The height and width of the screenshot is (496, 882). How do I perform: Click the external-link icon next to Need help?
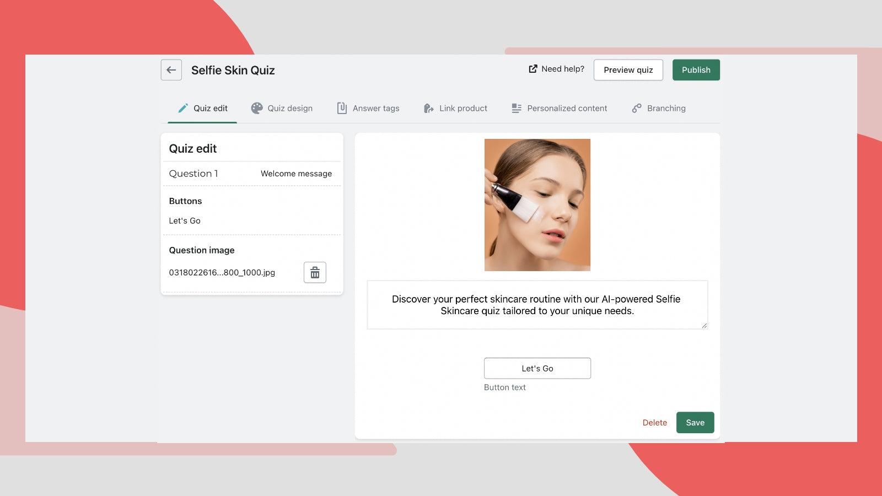[533, 68]
